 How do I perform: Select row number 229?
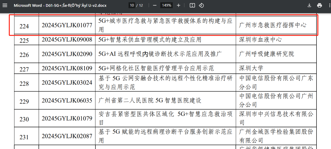click(24, 101)
